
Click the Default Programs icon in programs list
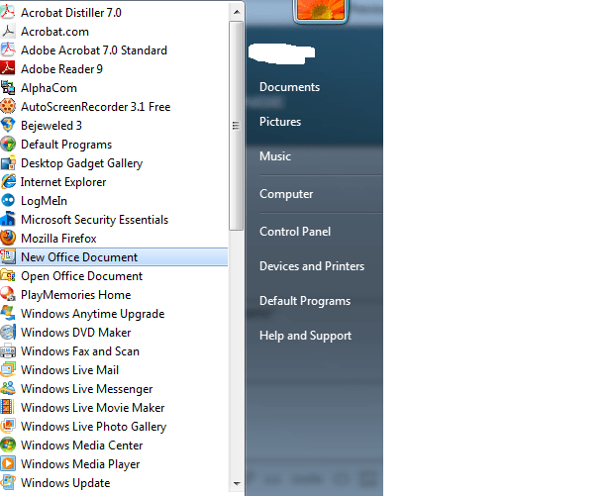(8, 144)
